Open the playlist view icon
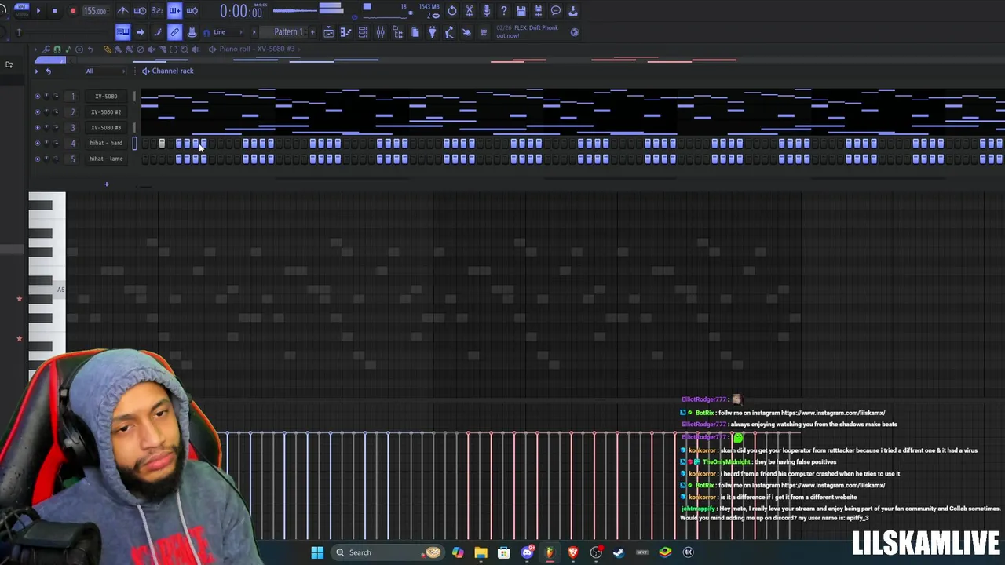The image size is (1005, 565). 328,32
